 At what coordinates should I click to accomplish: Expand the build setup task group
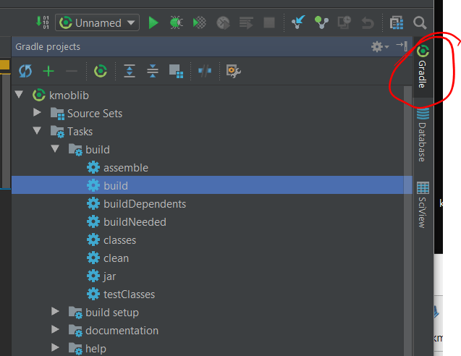point(56,313)
